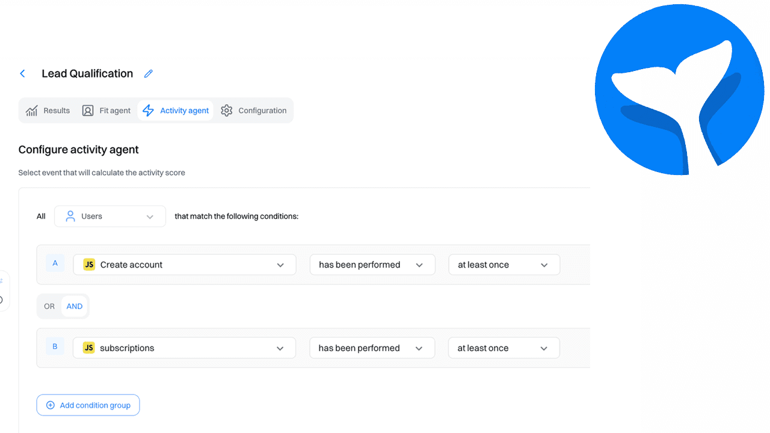Click the condition B label badge
The image size is (770, 433).
coord(55,346)
